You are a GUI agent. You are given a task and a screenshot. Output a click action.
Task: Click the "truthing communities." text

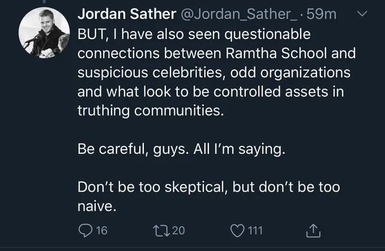tap(151, 111)
